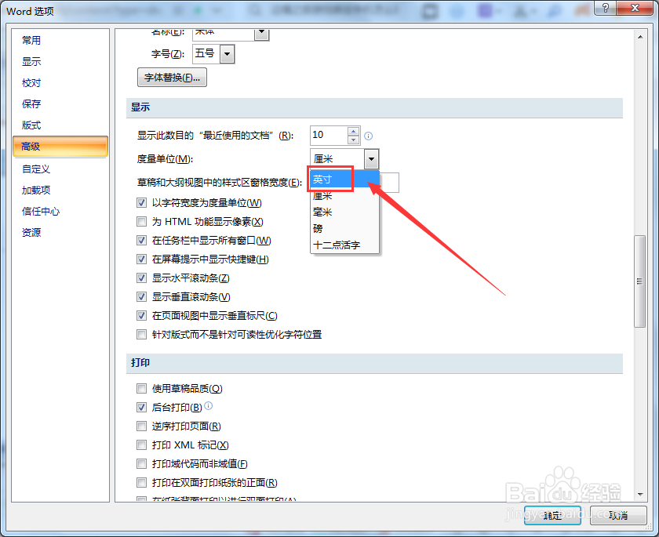Click the 取消 button
Screen dimensions: 659x537
pos(618,515)
